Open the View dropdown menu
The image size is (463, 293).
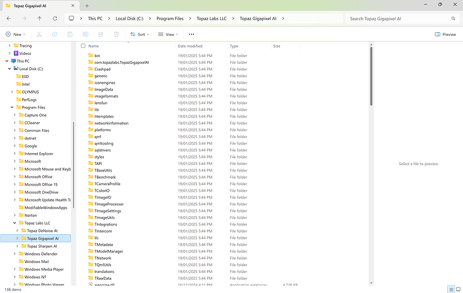coord(168,34)
